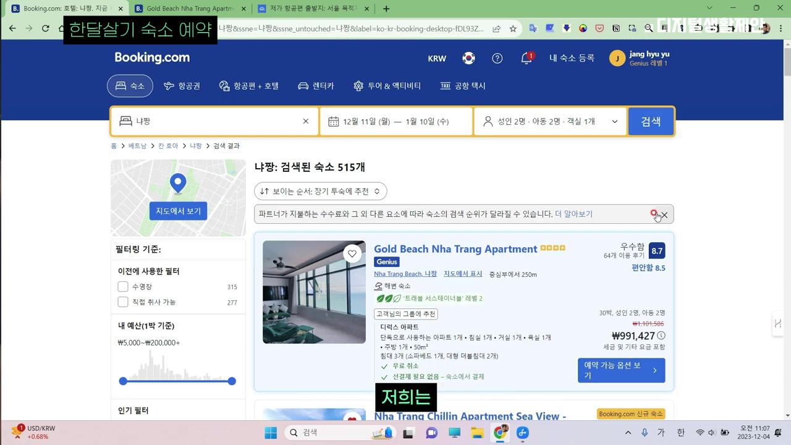This screenshot has height=445, width=791.
Task: Open the Gold Beach apartment photo
Action: click(314, 292)
